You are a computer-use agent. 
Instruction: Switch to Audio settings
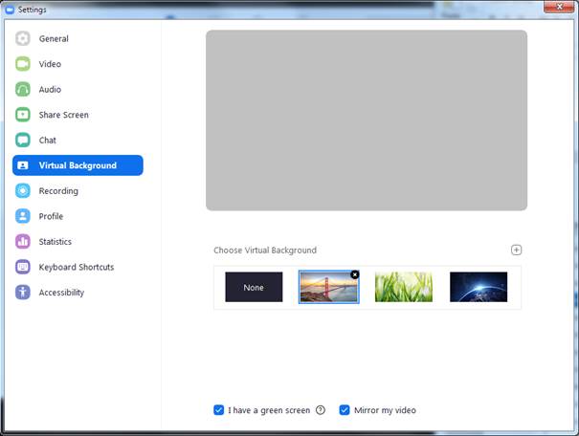(50, 90)
